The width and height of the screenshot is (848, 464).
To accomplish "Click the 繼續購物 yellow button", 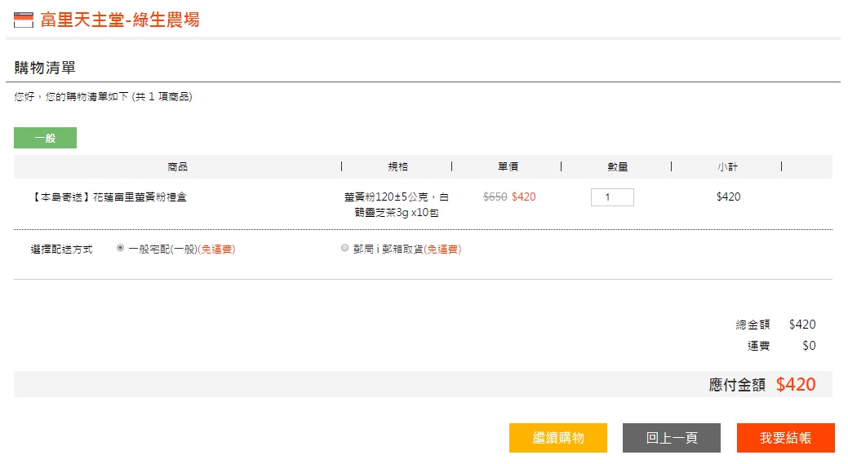I will [x=558, y=438].
